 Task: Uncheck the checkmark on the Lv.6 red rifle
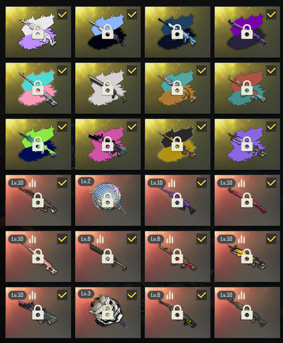click(202, 239)
